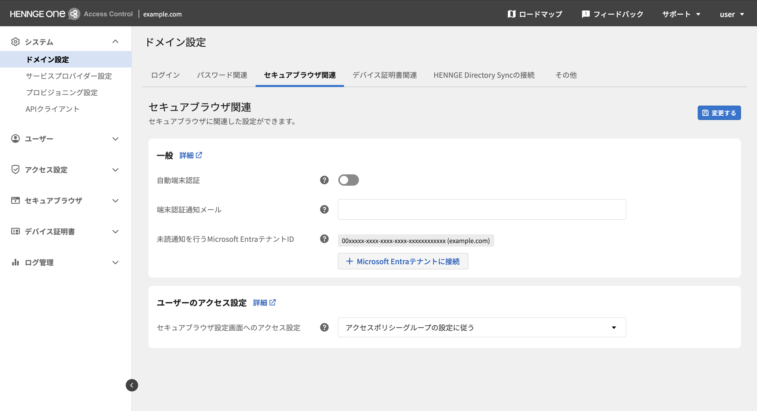Click Microsoft Entraテナントに接続 button
Viewport: 757px width, 411px height.
[x=403, y=261]
